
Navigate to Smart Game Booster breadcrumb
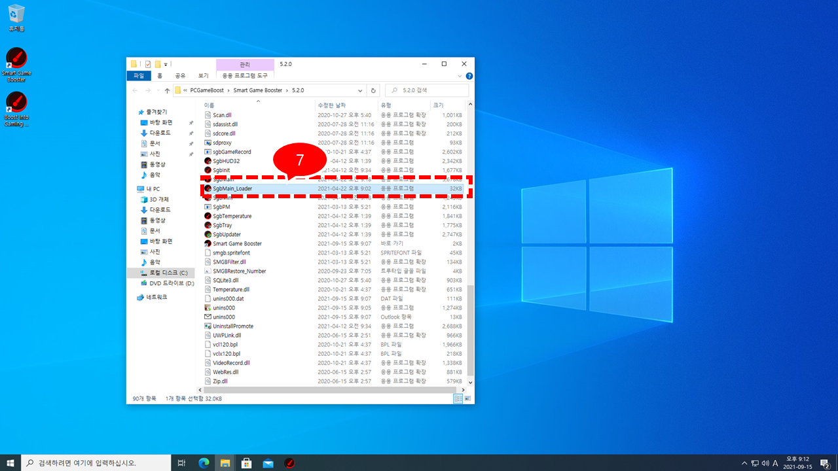tap(258, 90)
